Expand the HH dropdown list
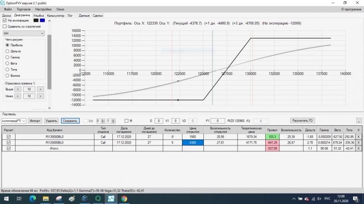This screenshot has height=204, width=364. point(24,33)
